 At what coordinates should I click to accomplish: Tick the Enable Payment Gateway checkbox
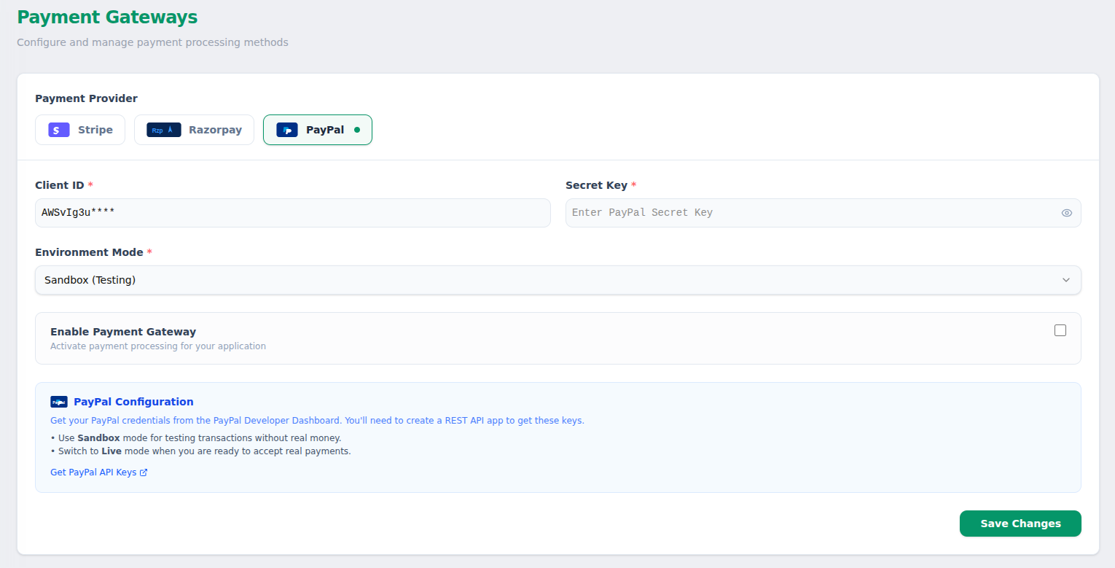(x=1060, y=330)
